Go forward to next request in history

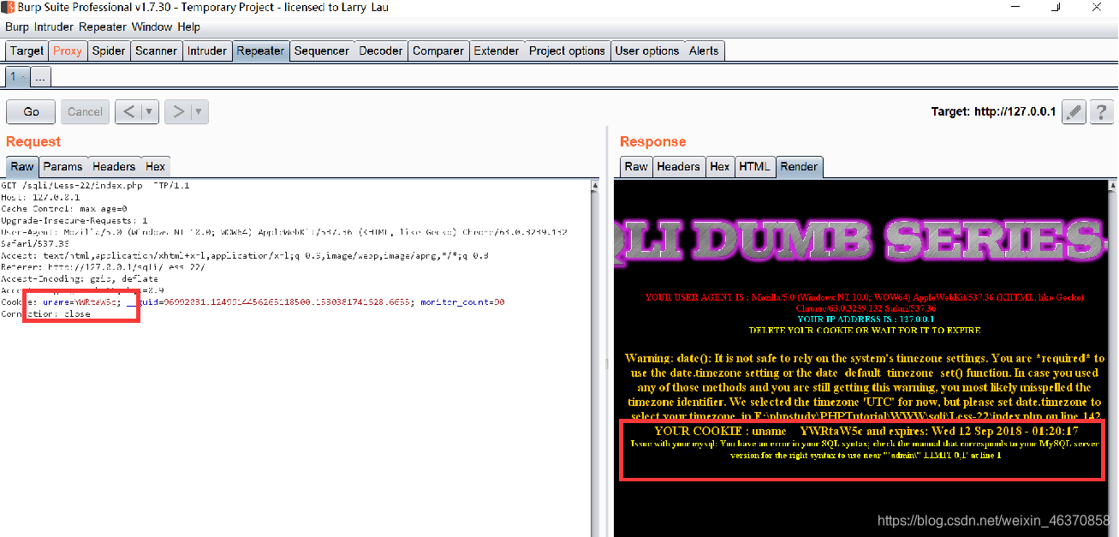(x=178, y=111)
